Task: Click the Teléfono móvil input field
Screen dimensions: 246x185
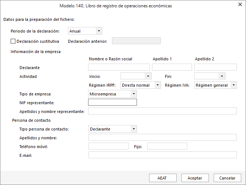Action: [x=108, y=146]
